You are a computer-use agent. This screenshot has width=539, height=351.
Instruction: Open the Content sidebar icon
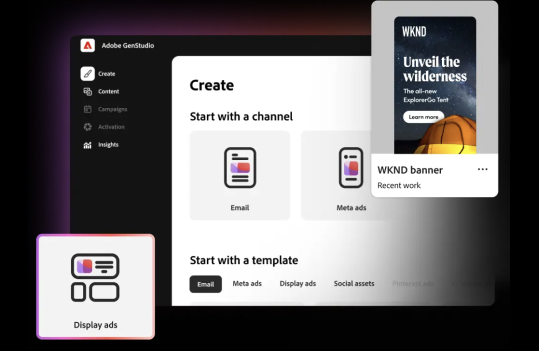(x=87, y=91)
